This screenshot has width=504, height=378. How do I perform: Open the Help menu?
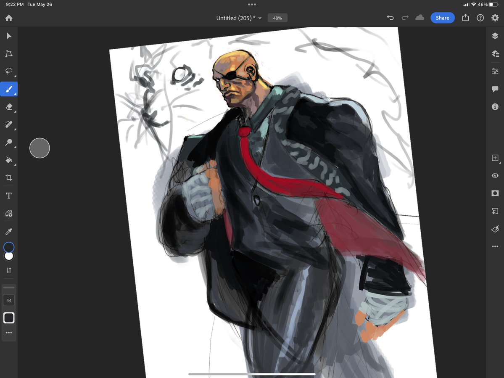[480, 18]
